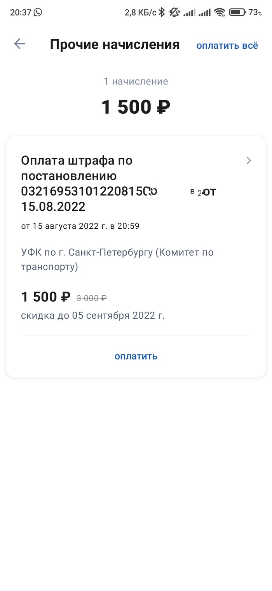Tap the Wi-Fi status icon
The width and height of the screenshot is (272, 591).
[x=220, y=12]
